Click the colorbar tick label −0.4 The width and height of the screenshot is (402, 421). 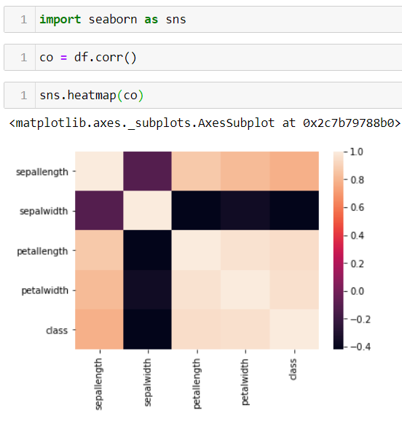(x=360, y=347)
